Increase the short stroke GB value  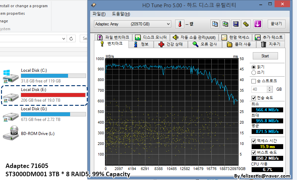269,88
